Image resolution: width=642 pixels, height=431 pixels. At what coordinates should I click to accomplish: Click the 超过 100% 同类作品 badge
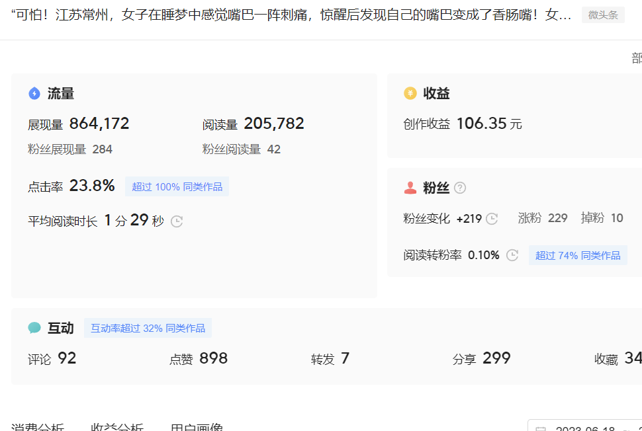click(177, 186)
